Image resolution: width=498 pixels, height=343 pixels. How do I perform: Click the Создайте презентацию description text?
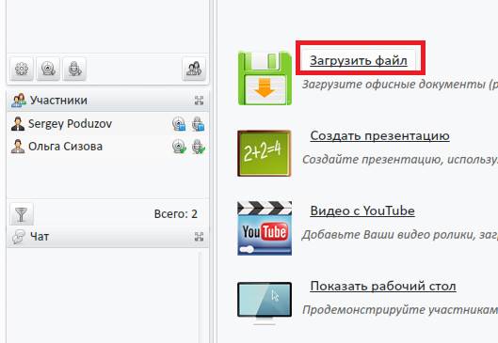(x=400, y=160)
